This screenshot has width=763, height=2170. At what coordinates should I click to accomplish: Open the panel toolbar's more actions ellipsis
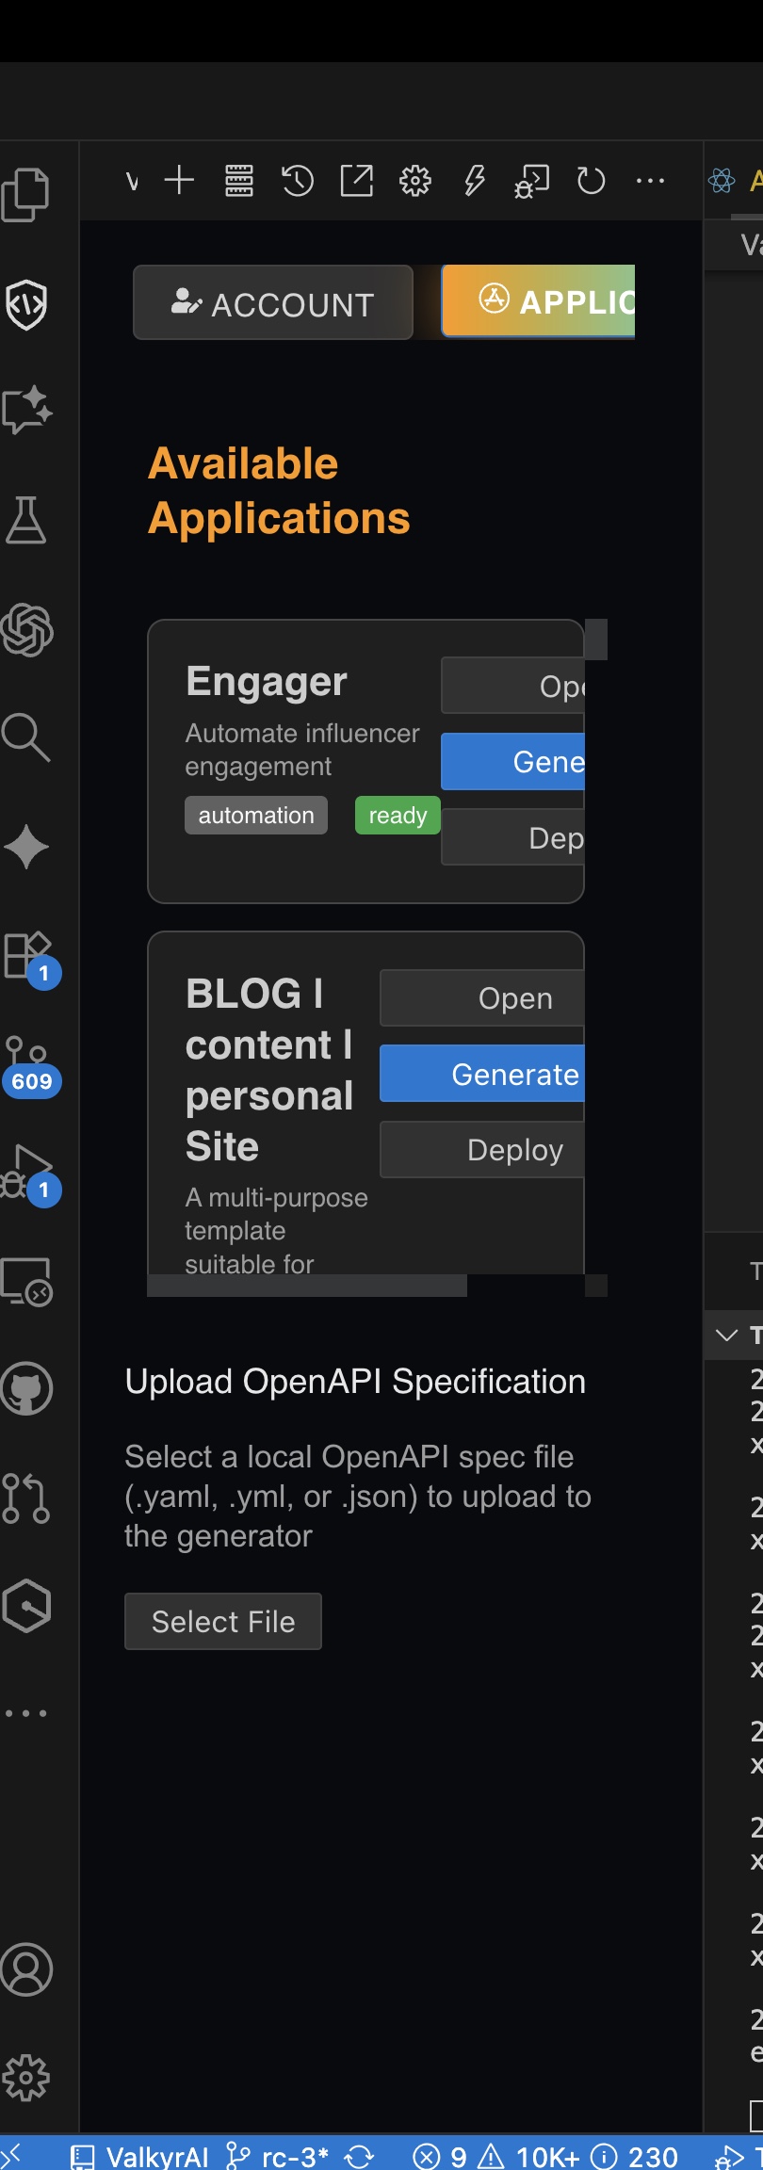(x=650, y=180)
